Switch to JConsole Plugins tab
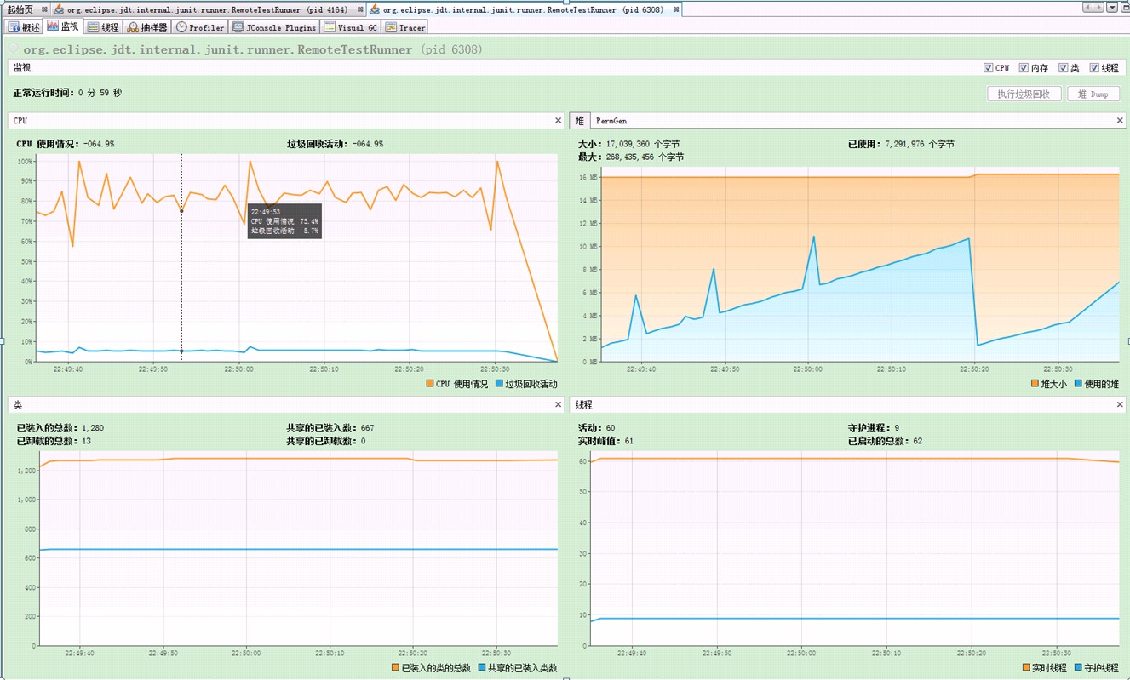The height and width of the screenshot is (680, 1130). coord(273,27)
